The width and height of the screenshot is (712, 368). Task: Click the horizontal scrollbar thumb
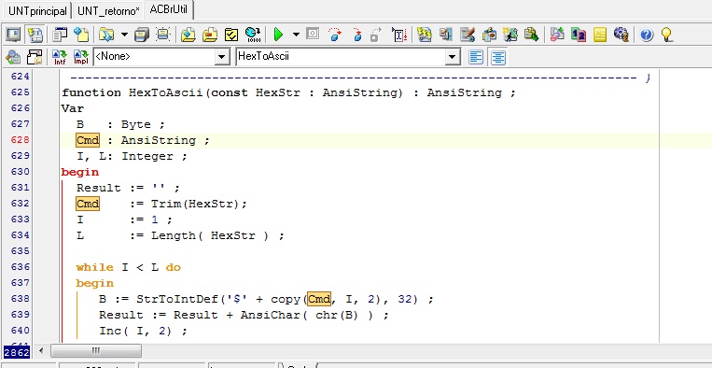(96, 351)
